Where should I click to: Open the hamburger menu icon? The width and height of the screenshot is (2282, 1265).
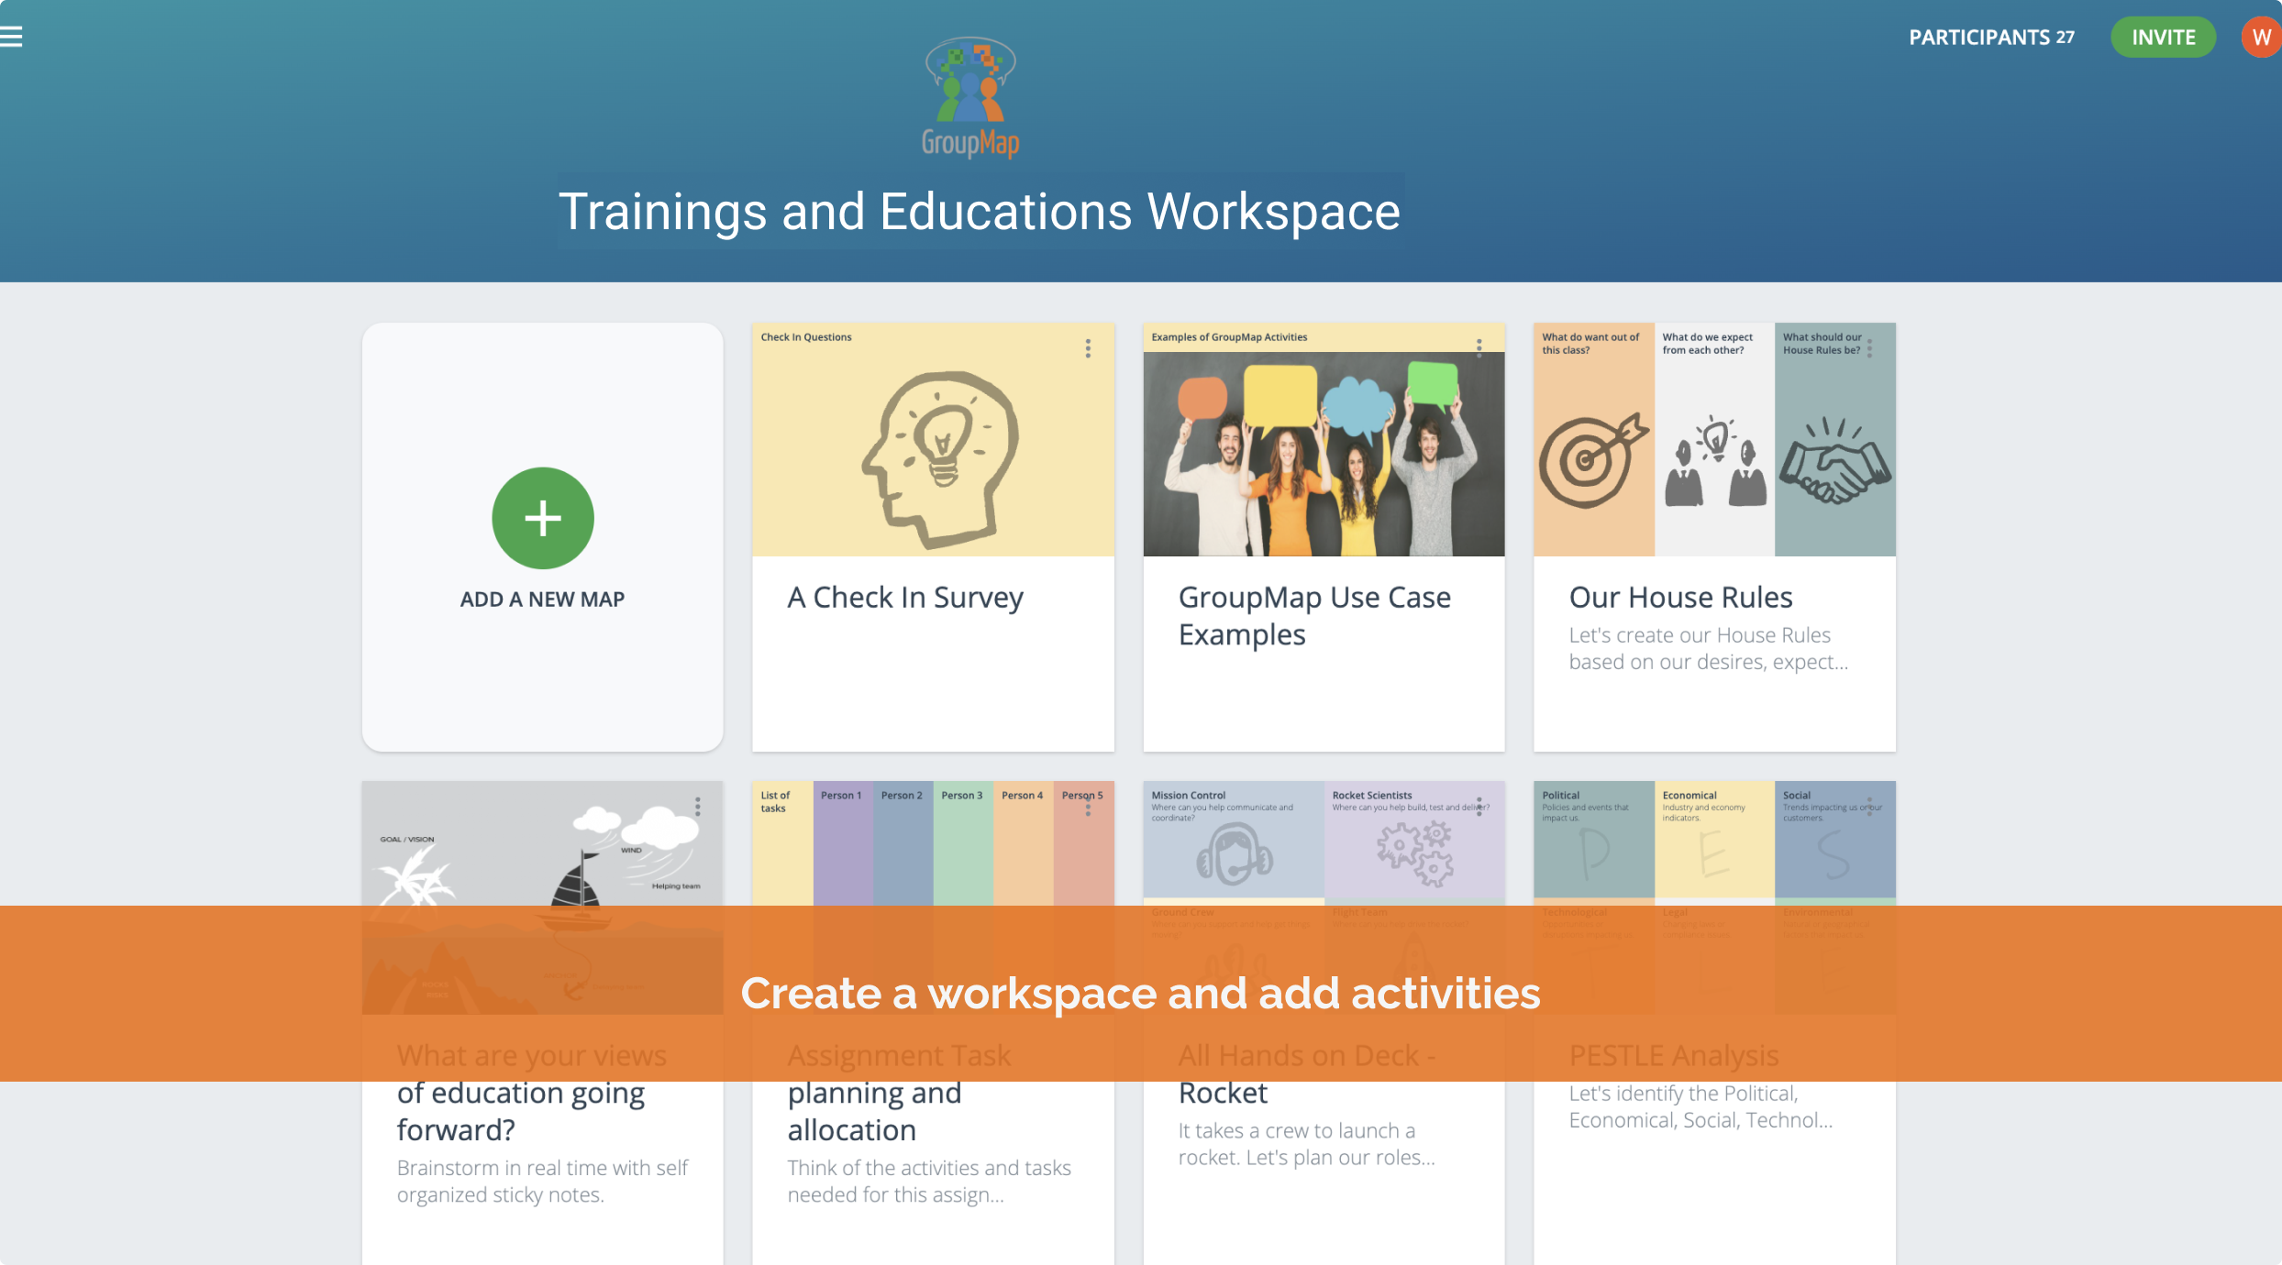[11, 37]
